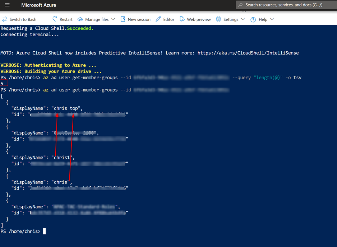Open Manage files menu
The width and height of the screenshot is (337, 247).
click(x=96, y=19)
